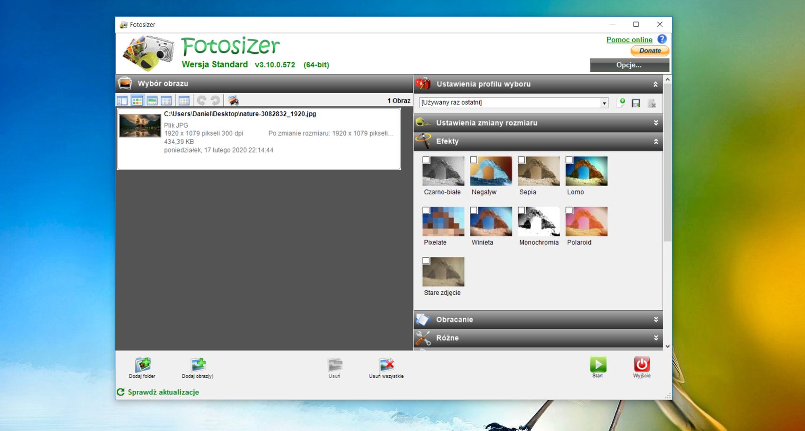Image resolution: width=805 pixels, height=431 pixels.
Task: Click the image preview magnifier icon
Action: [233, 101]
